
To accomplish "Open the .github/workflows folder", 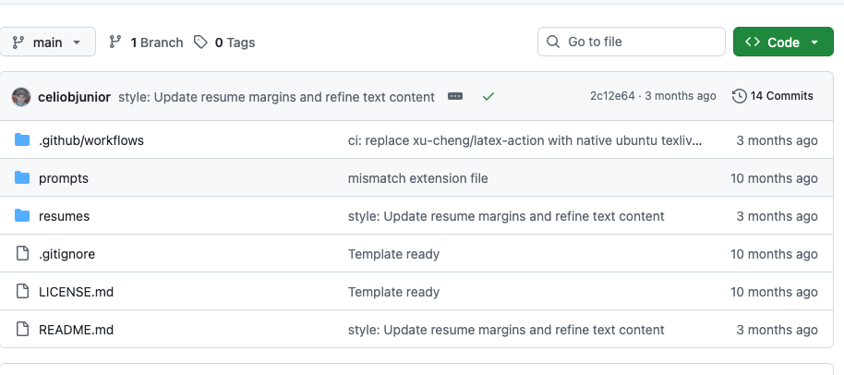I will click(91, 140).
